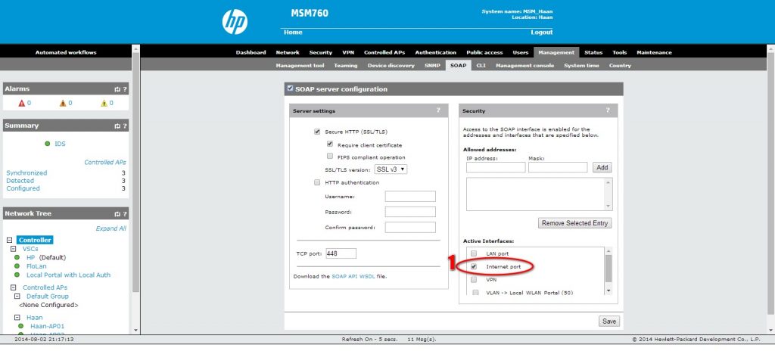Toggle Require client certificate checkbox
Image resolution: width=775 pixels, height=354 pixels.
point(330,144)
